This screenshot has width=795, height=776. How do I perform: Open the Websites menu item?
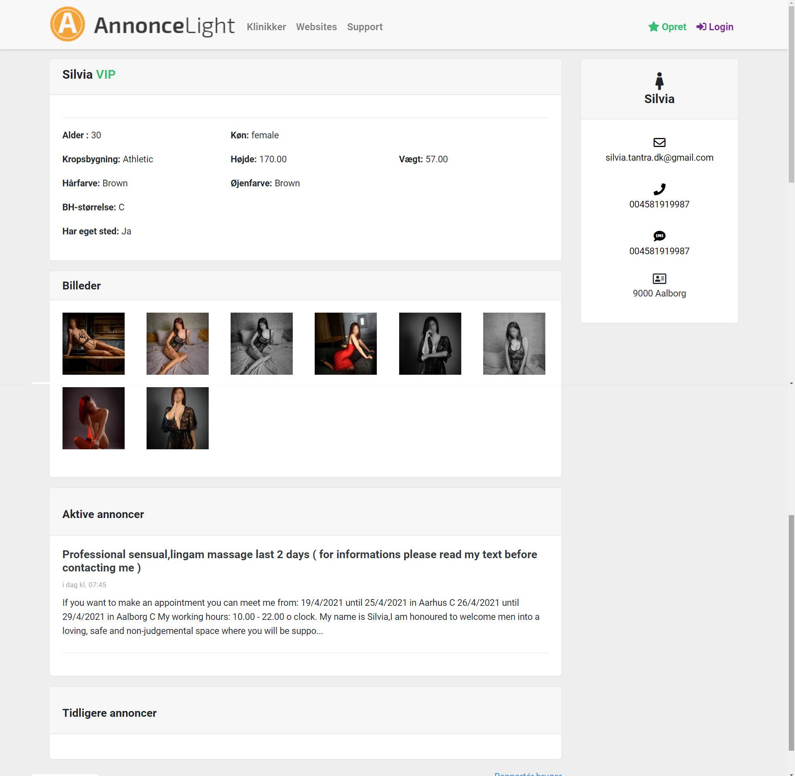coord(316,27)
